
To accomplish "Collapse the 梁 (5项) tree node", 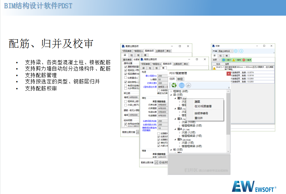I will point(171,95).
